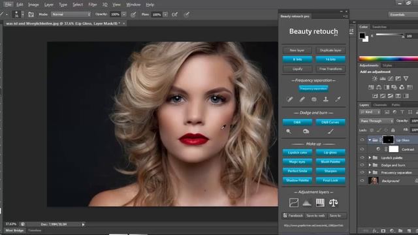The height and width of the screenshot is (235, 418).
Task: Click the D&B Curves button
Action: [330, 122]
